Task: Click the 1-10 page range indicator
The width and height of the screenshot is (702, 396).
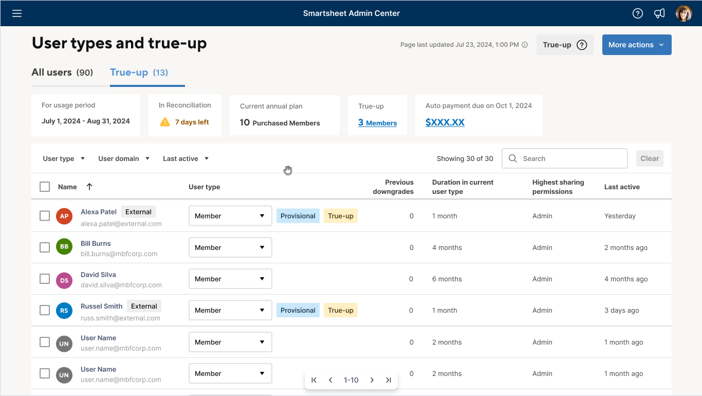Action: [351, 380]
